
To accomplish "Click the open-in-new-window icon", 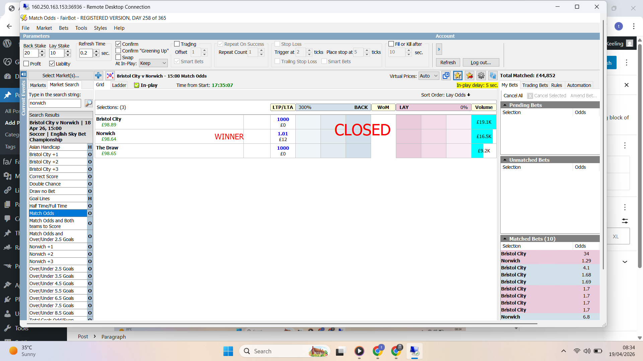I will pos(446,76).
